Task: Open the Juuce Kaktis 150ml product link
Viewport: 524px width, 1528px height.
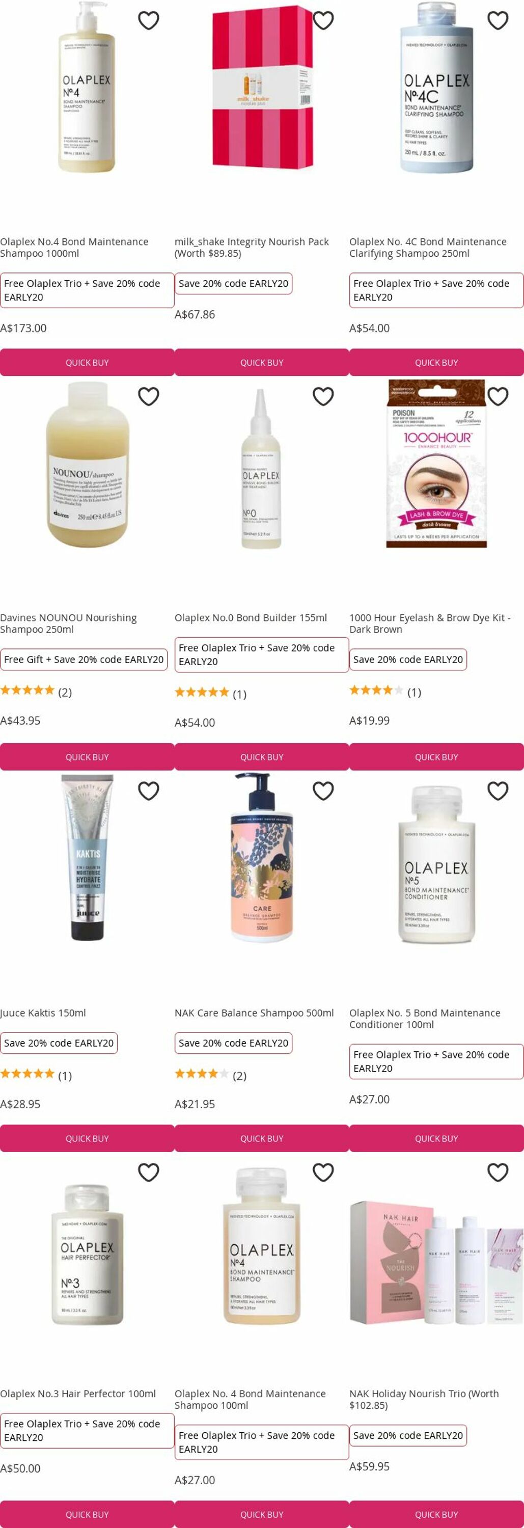Action: click(43, 1013)
